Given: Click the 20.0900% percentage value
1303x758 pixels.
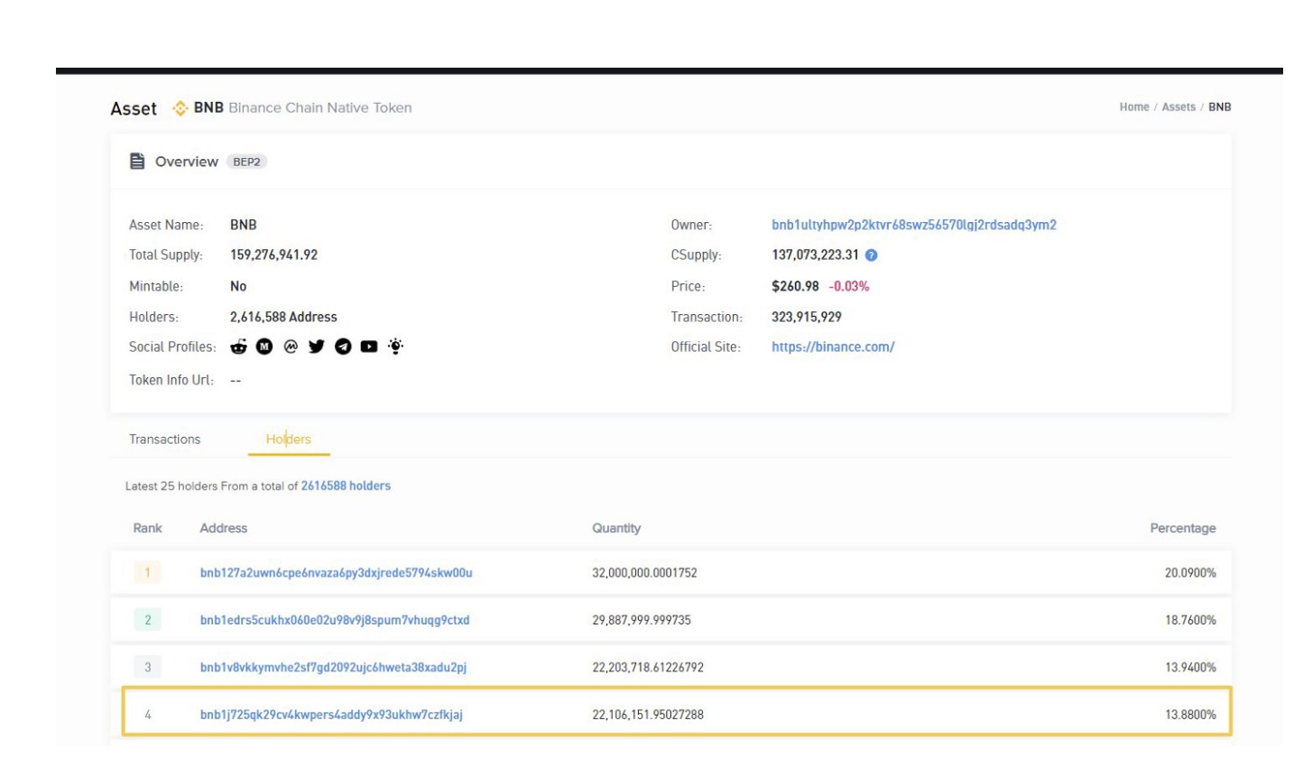Looking at the screenshot, I should tap(1190, 573).
